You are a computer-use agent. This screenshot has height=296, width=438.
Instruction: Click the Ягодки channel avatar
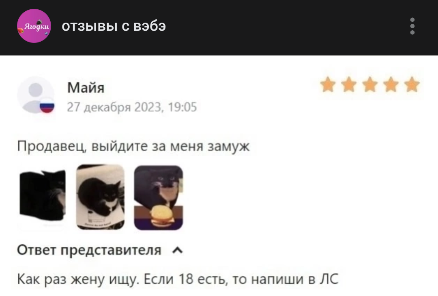[34, 26]
